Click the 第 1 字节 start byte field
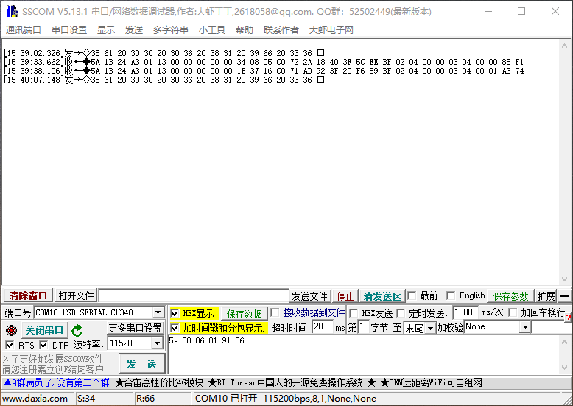 pyautogui.click(x=364, y=326)
